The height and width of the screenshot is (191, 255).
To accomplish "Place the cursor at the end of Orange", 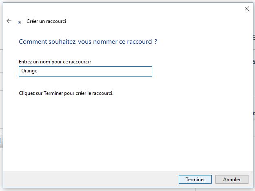I will pos(38,72).
